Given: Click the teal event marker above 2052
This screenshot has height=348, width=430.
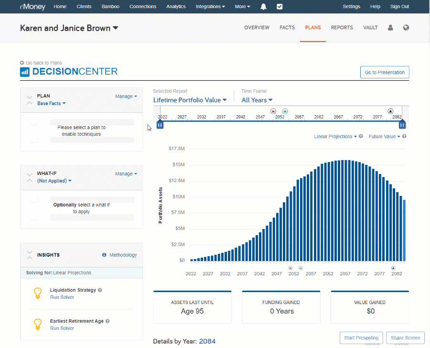Looking at the screenshot, I should point(285,111).
